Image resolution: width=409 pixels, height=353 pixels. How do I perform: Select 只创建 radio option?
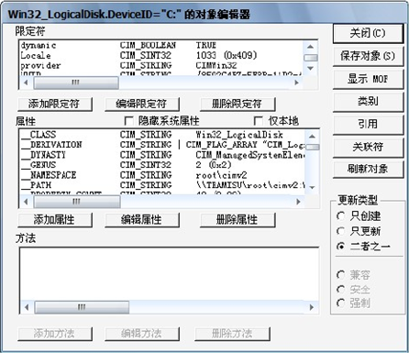coord(340,216)
